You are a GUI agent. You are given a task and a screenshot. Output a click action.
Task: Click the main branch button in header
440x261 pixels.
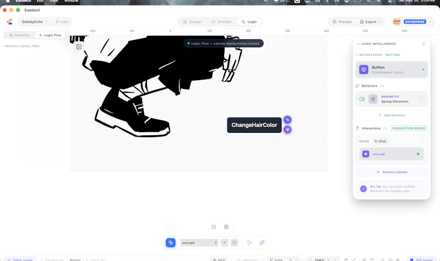point(62,21)
